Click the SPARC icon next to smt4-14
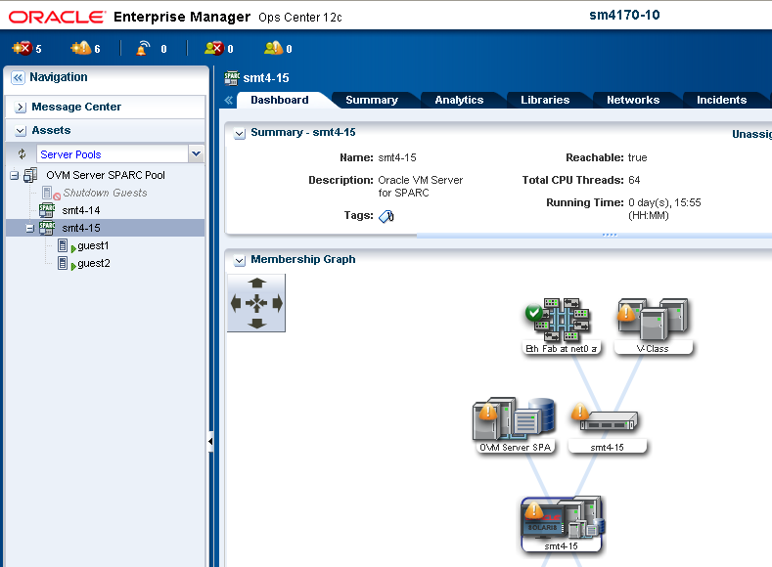The height and width of the screenshot is (567, 772). tap(47, 210)
